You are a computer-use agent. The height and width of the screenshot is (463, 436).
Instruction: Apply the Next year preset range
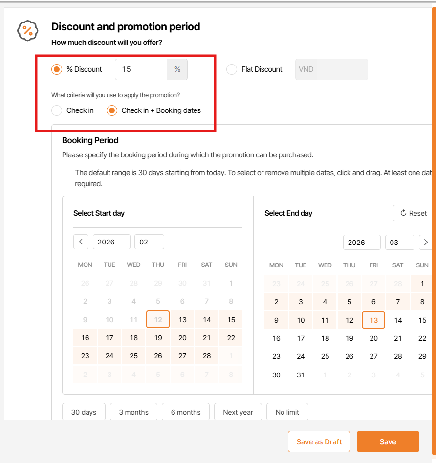(238, 412)
